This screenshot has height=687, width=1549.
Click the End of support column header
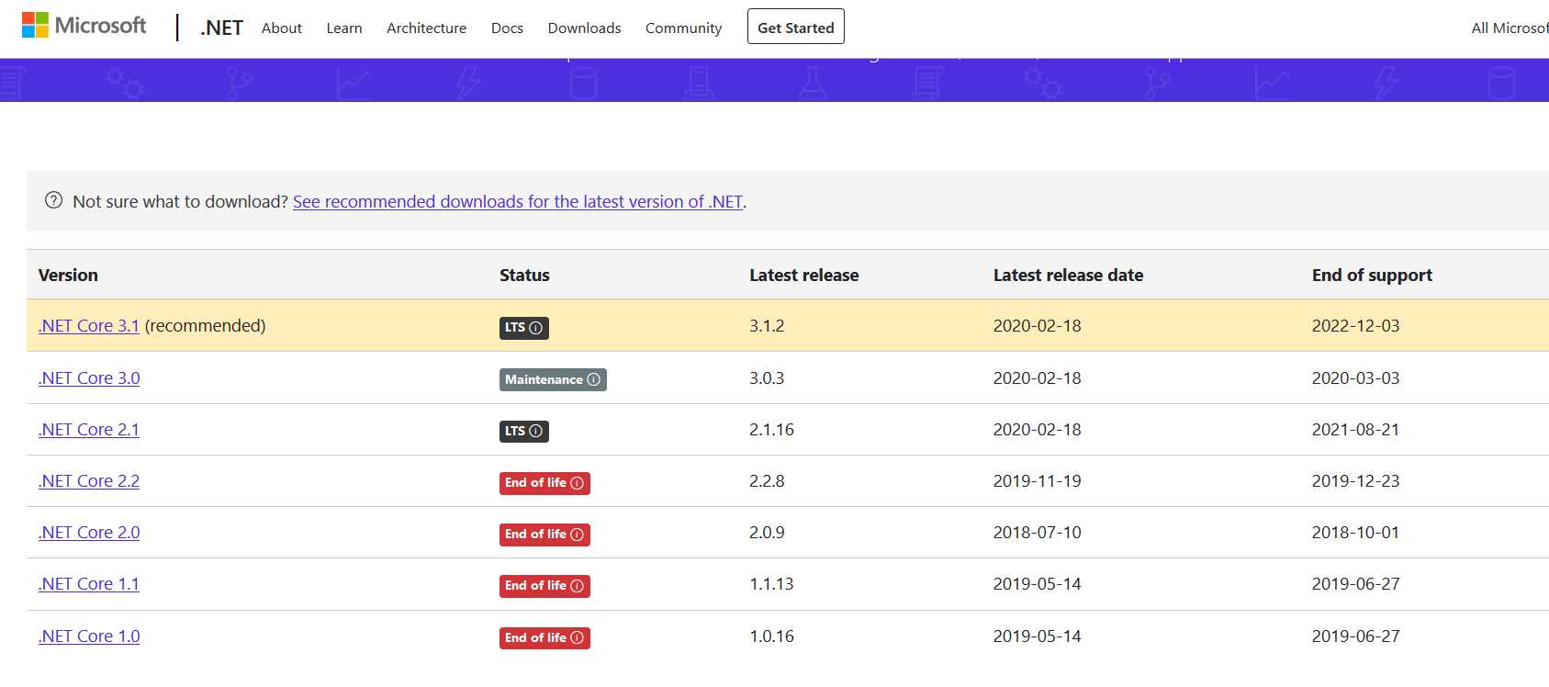pos(1372,275)
